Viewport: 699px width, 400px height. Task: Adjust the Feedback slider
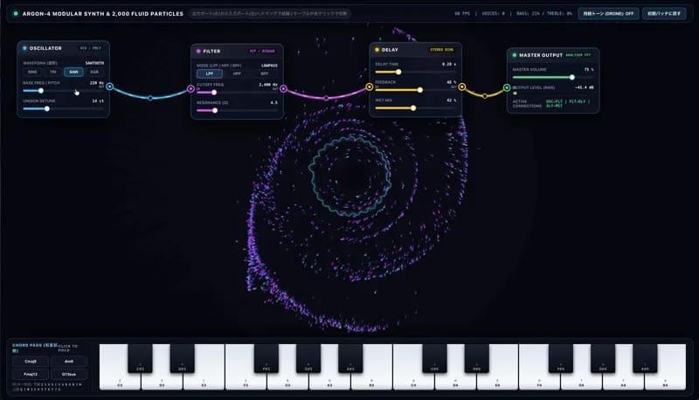416,90
